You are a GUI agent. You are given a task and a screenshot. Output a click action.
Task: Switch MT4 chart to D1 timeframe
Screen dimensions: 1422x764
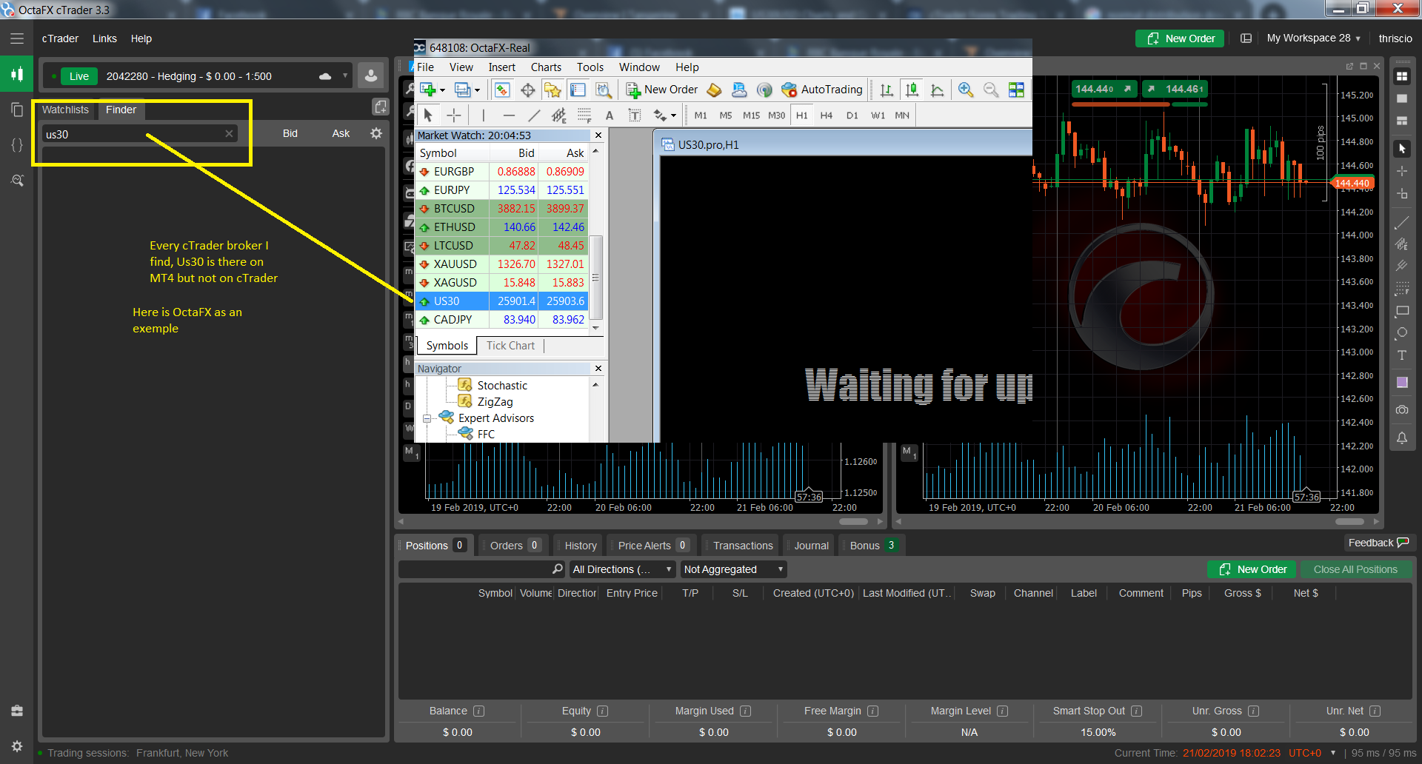click(852, 115)
